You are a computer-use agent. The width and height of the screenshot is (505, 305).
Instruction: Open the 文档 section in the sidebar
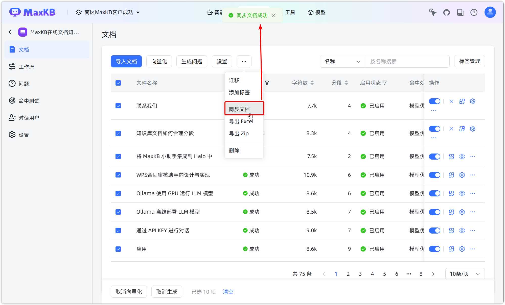click(x=24, y=49)
